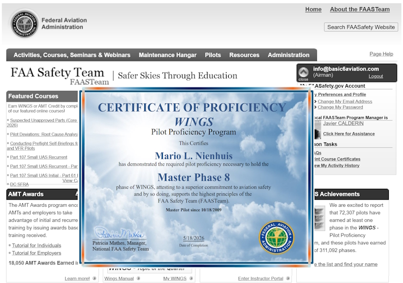The height and width of the screenshot is (283, 403).
Task: Click the Search FAASafety Website field
Action: (361, 27)
